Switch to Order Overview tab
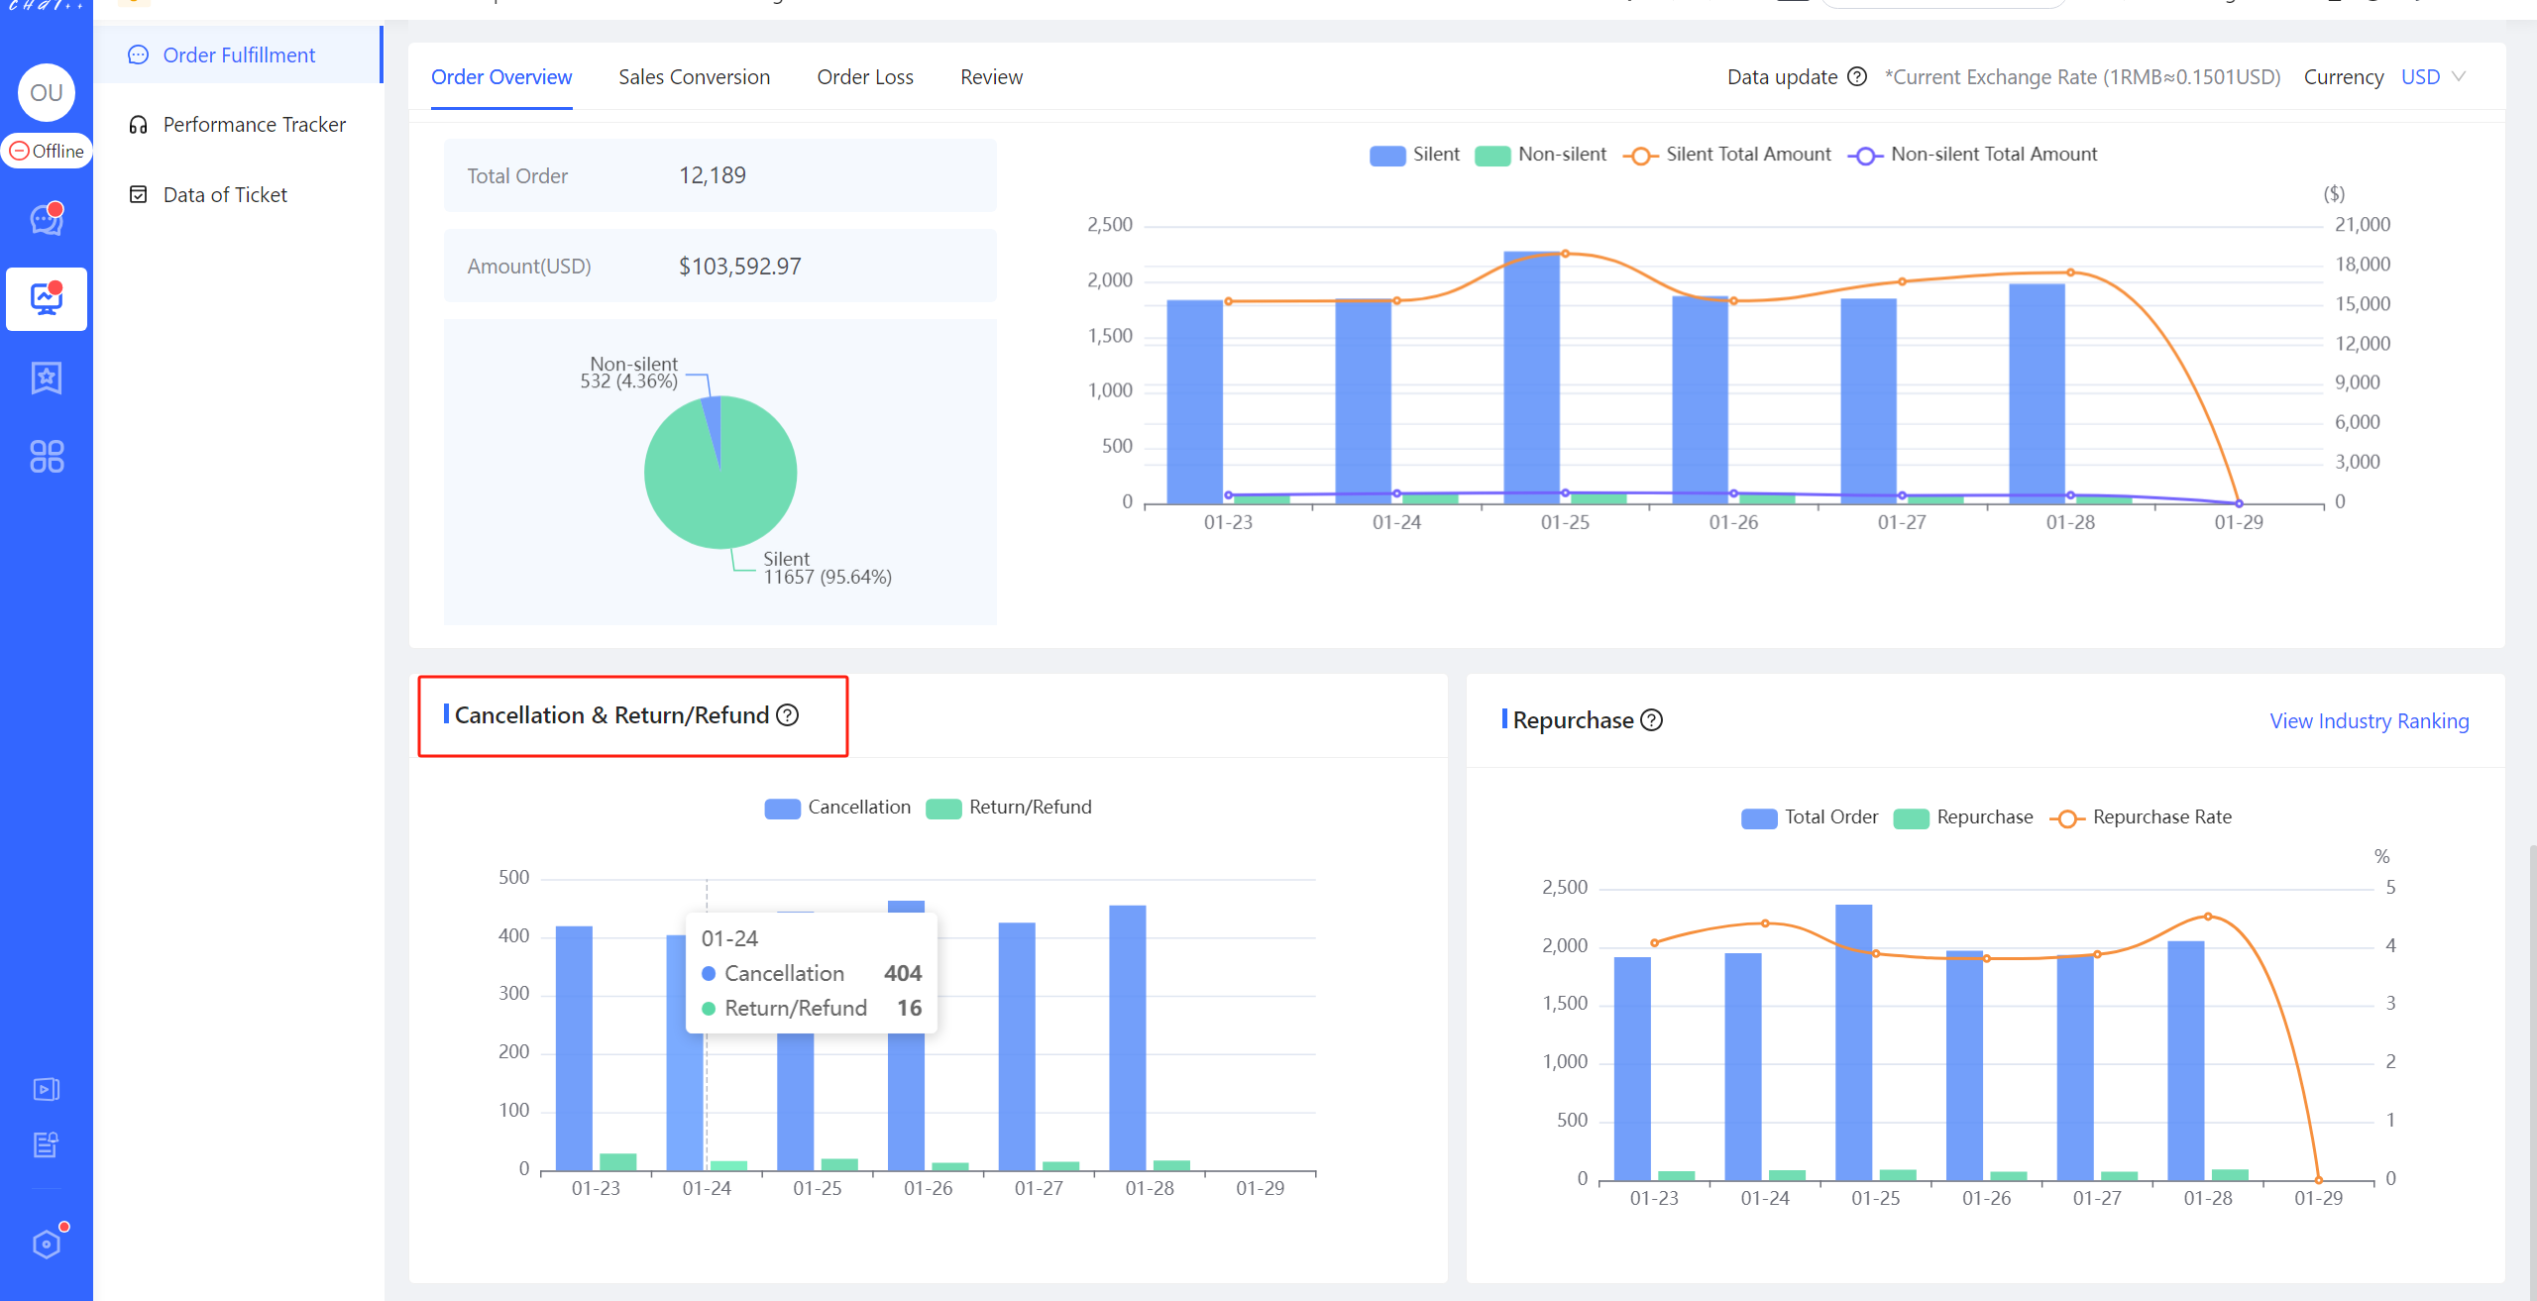 point(501,77)
